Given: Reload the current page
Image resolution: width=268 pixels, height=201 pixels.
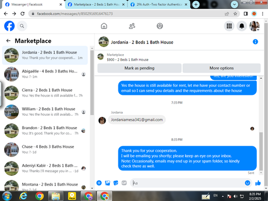Looking at the screenshot, I should point(23,14).
